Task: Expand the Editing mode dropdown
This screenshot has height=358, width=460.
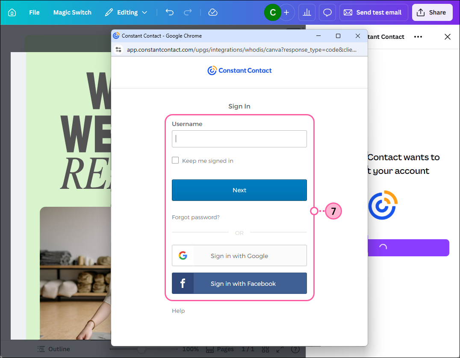Action: click(x=126, y=13)
